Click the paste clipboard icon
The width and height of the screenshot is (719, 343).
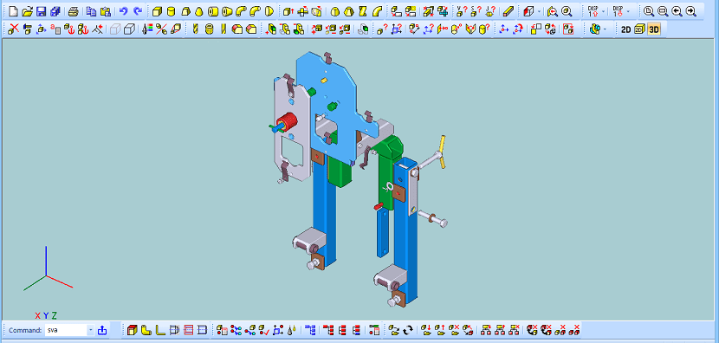tap(106, 11)
